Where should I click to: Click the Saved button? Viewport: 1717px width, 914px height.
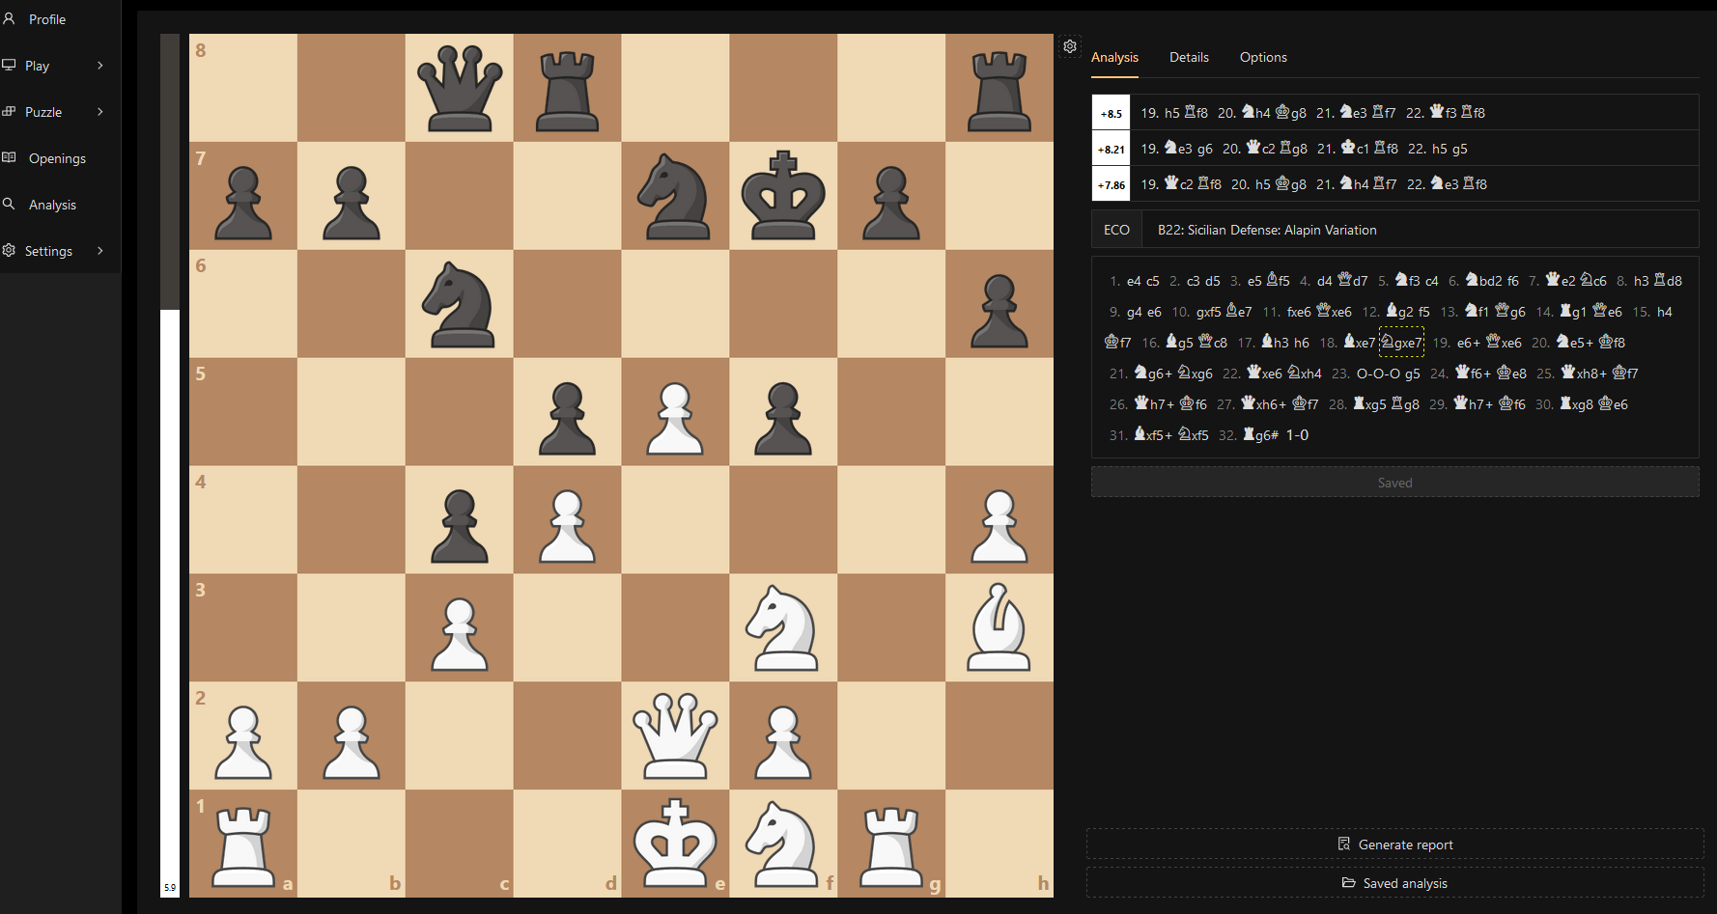pos(1394,483)
